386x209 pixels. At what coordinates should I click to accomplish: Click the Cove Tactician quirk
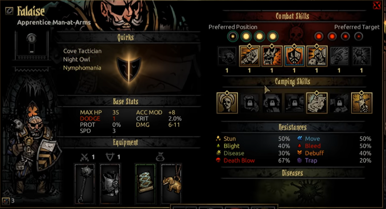point(82,51)
